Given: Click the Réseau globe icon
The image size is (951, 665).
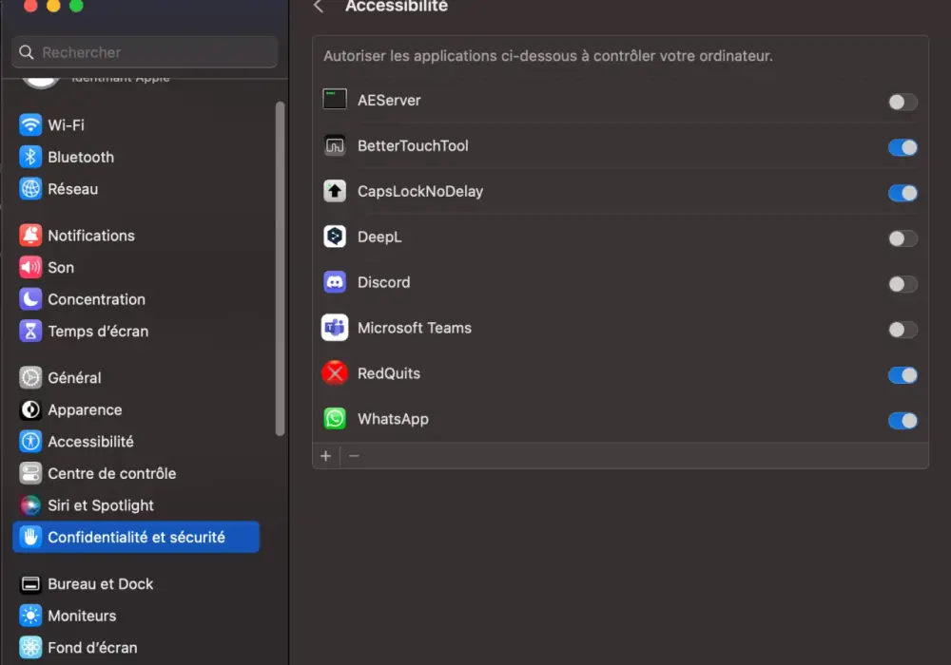Looking at the screenshot, I should (30, 189).
